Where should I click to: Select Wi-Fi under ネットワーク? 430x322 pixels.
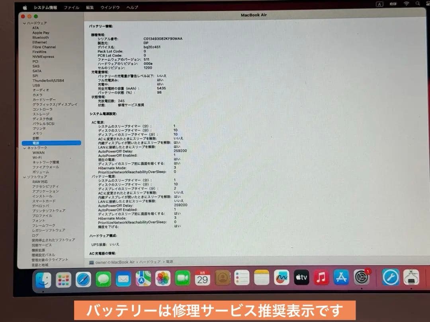tap(37, 157)
